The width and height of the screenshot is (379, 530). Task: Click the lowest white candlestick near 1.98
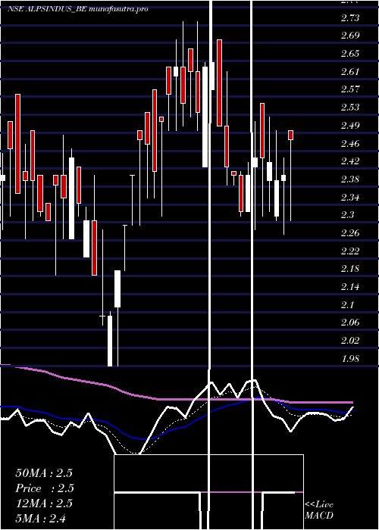coord(110,341)
